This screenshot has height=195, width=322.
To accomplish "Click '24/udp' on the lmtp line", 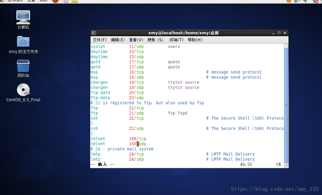I will (136, 159).
